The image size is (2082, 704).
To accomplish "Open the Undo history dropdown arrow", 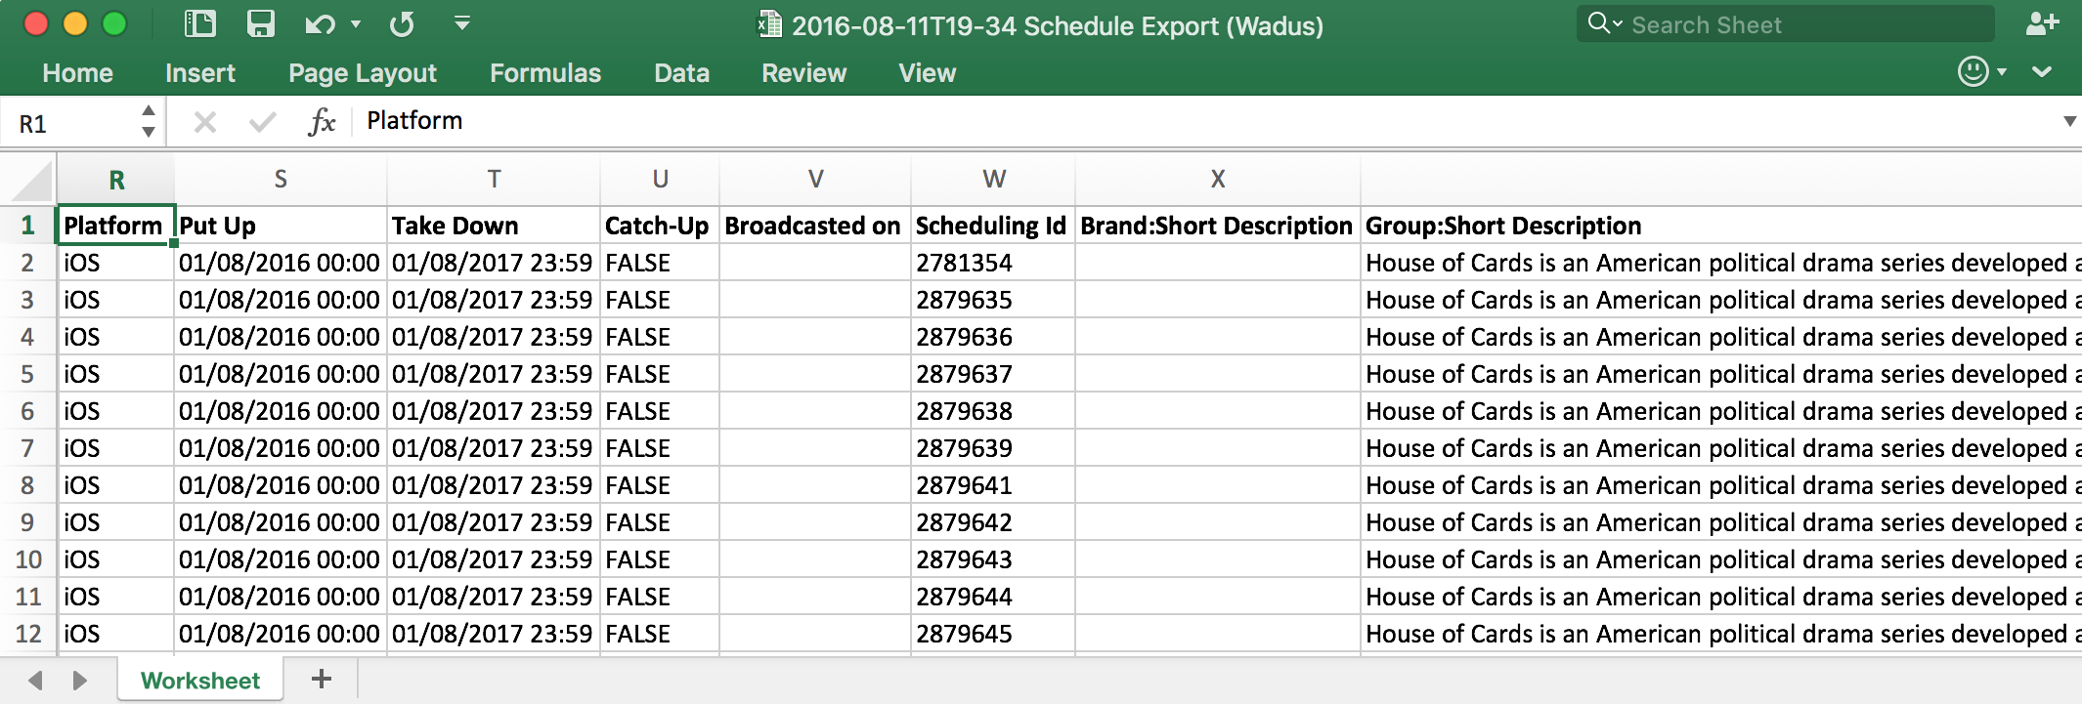I will point(356,23).
